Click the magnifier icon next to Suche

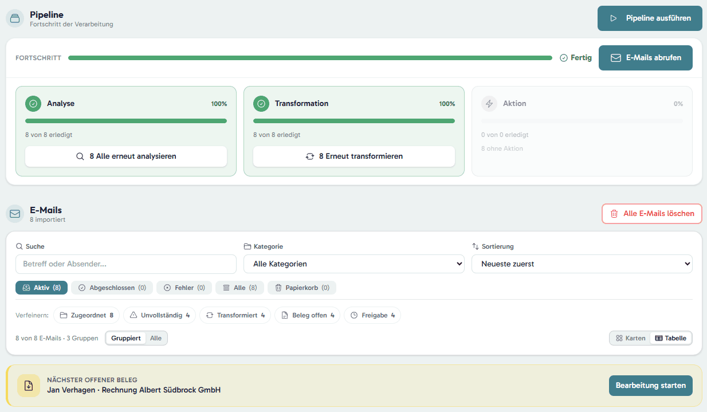tap(19, 246)
